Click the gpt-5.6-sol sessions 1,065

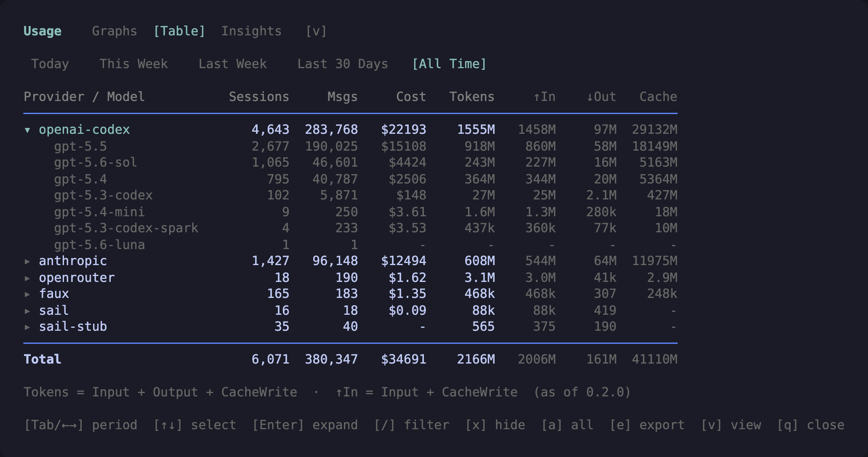click(x=270, y=162)
